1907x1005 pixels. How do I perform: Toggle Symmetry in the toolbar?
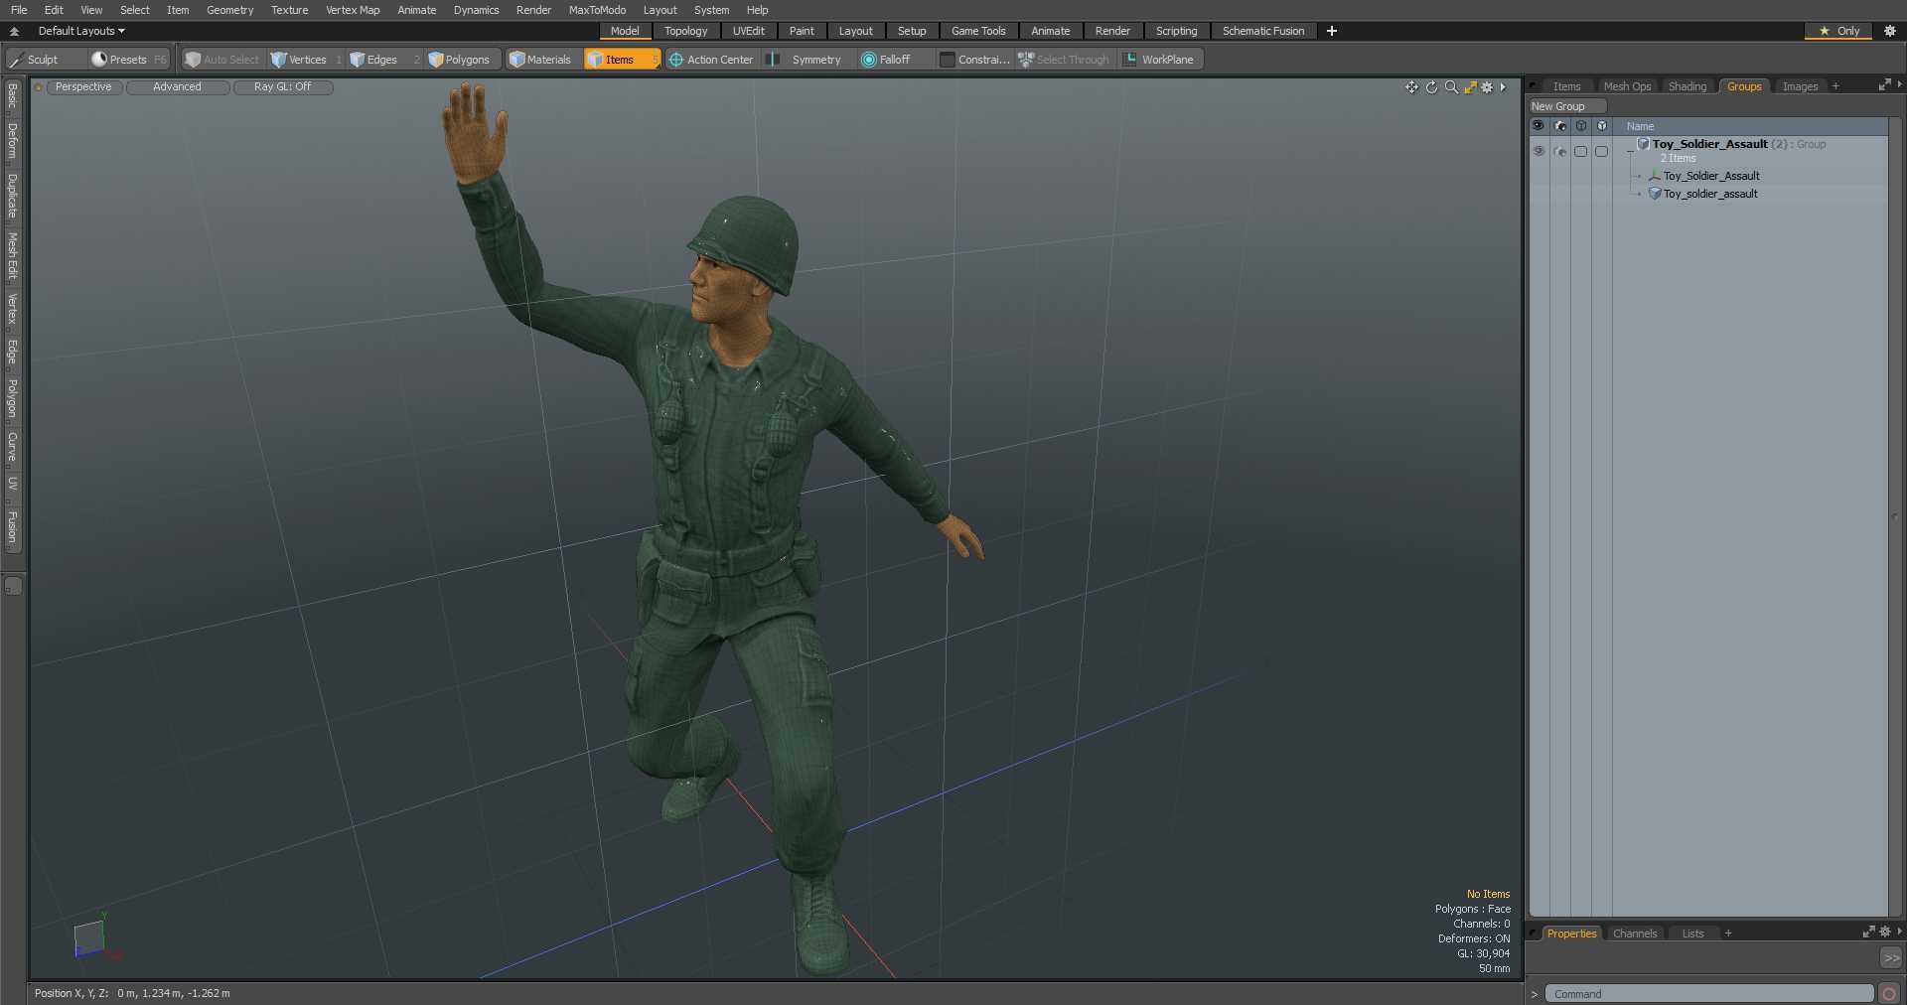tap(806, 60)
